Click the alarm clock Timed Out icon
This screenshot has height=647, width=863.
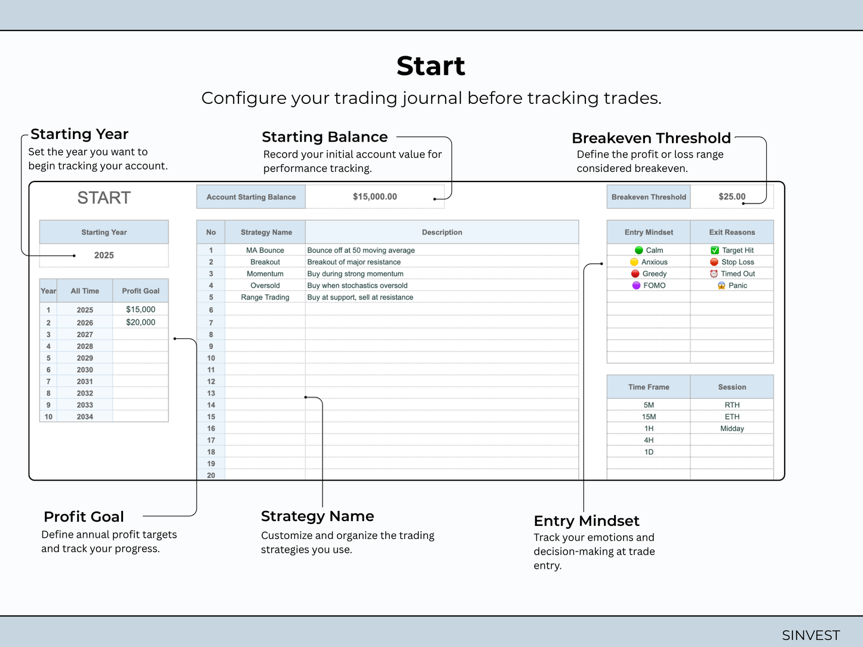pos(714,274)
